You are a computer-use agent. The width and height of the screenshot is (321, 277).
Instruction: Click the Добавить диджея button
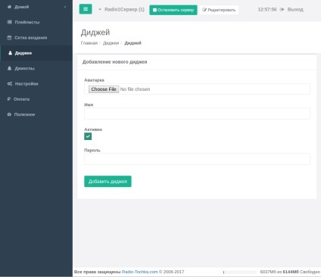click(108, 182)
